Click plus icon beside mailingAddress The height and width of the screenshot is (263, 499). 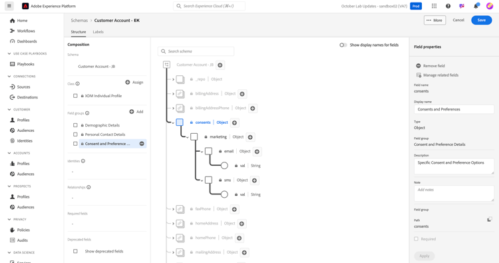click(x=244, y=252)
